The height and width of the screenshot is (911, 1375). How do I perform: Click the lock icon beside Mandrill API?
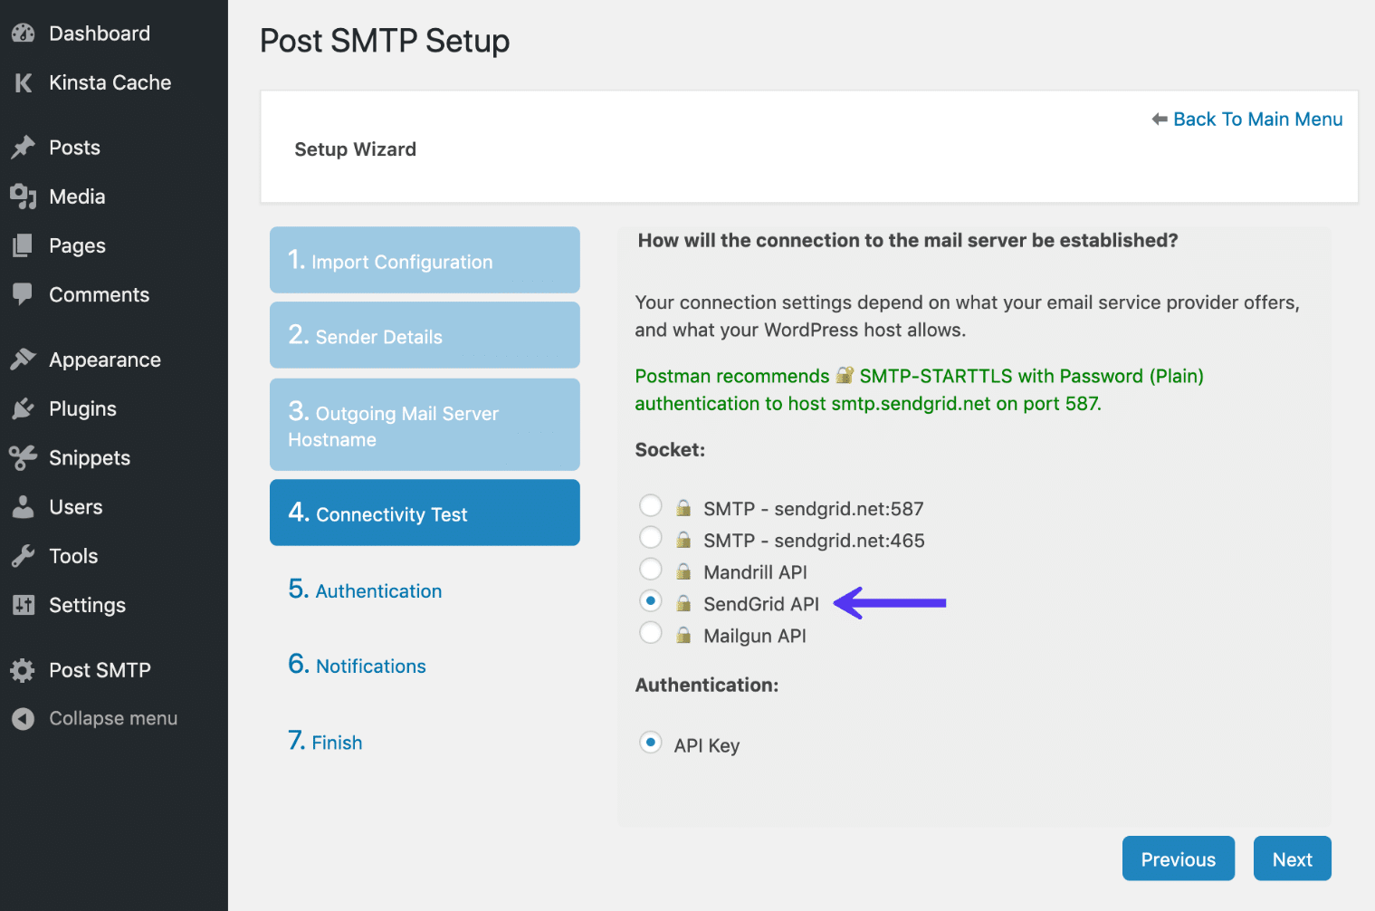(x=684, y=571)
